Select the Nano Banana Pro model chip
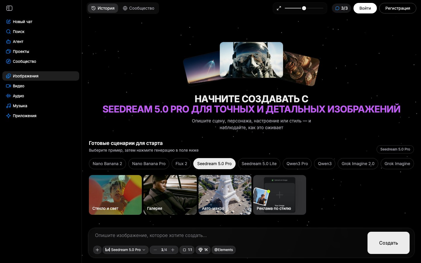The height and width of the screenshot is (263, 421). (149, 164)
